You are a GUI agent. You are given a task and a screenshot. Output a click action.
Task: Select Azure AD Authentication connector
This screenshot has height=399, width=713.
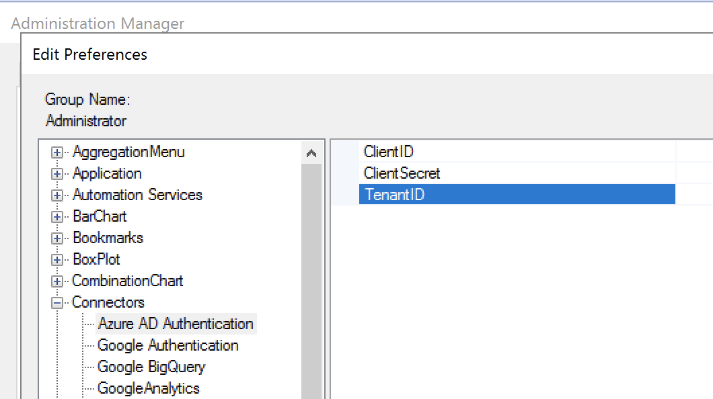point(176,324)
